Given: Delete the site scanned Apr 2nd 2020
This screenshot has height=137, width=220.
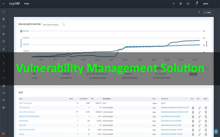Looking at the screenshot, I should point(206,121).
